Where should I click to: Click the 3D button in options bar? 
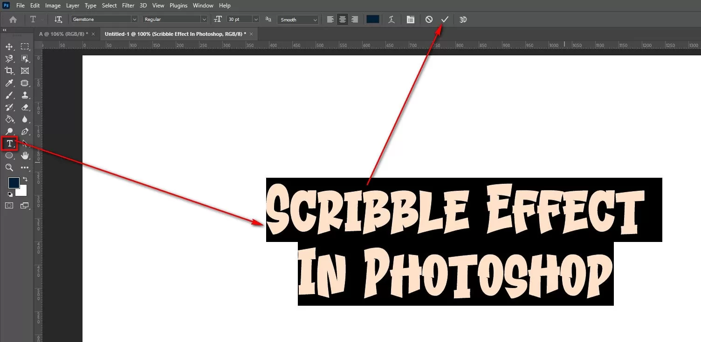(x=463, y=20)
